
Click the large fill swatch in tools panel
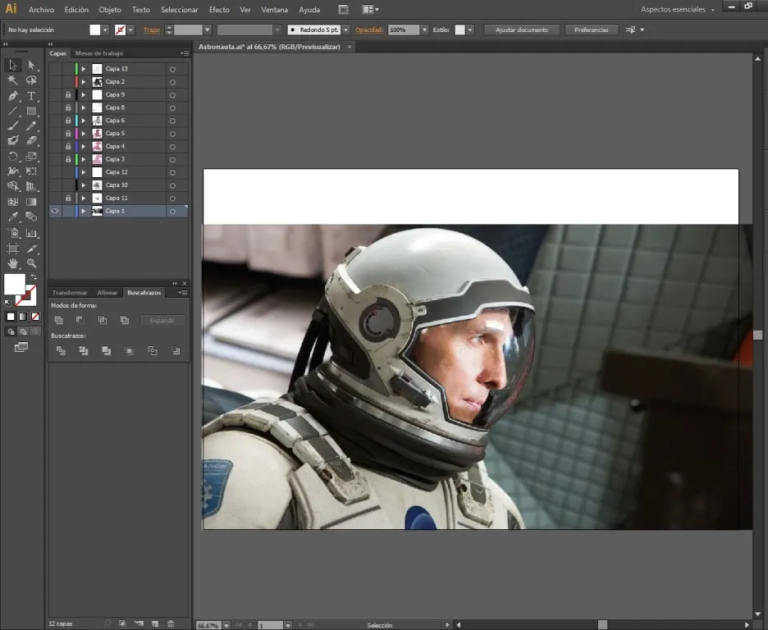(15, 284)
